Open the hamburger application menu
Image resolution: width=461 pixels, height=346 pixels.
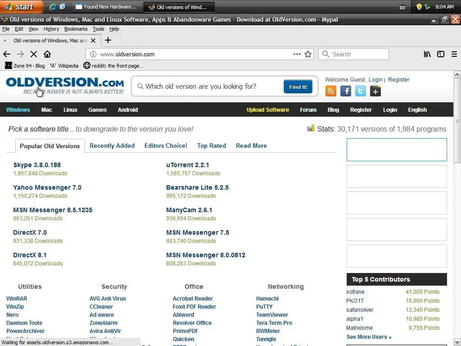[x=454, y=54]
